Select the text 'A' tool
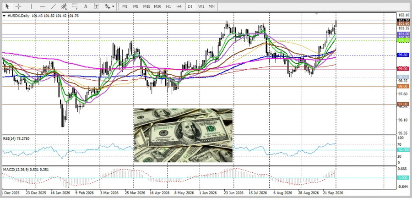 [x=86, y=6]
